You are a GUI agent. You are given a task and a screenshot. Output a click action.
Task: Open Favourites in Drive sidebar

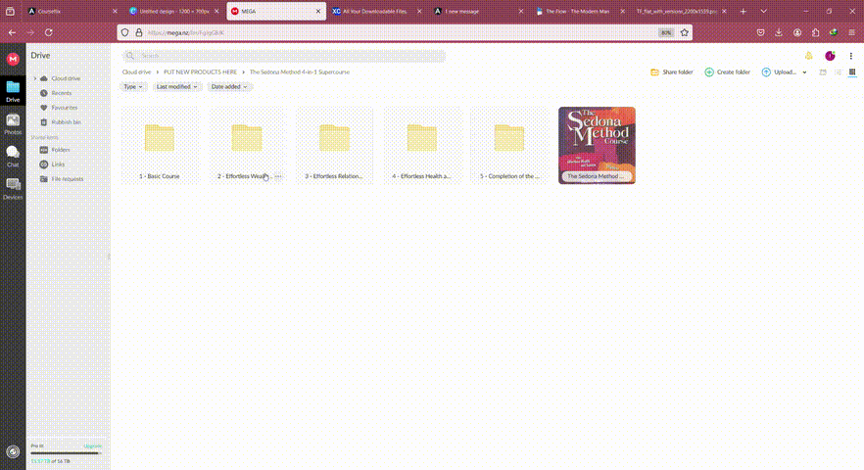pyautogui.click(x=65, y=108)
